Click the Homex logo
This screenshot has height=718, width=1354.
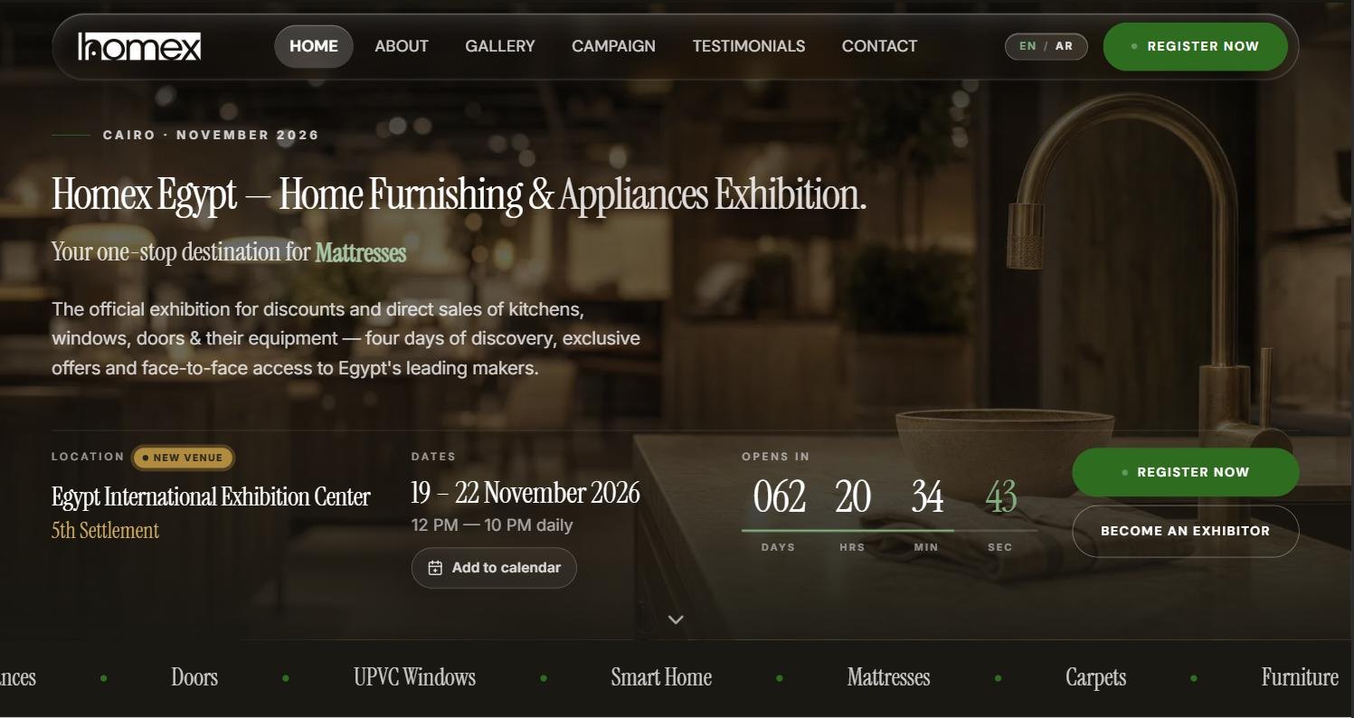click(139, 46)
